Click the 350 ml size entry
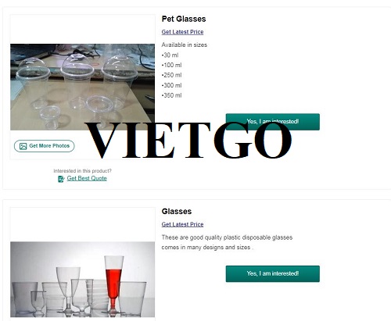The width and height of the screenshot is (391, 321). tap(171, 95)
